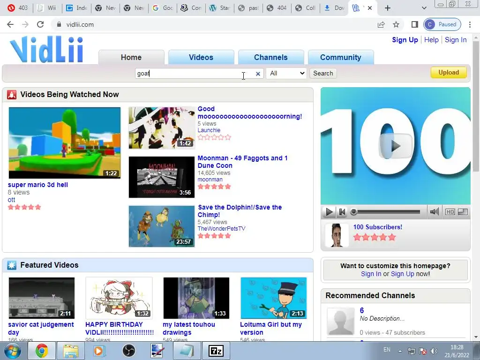The image size is (480, 360).
Task: Open the Good moooorning video thumbnail
Action: (161, 127)
